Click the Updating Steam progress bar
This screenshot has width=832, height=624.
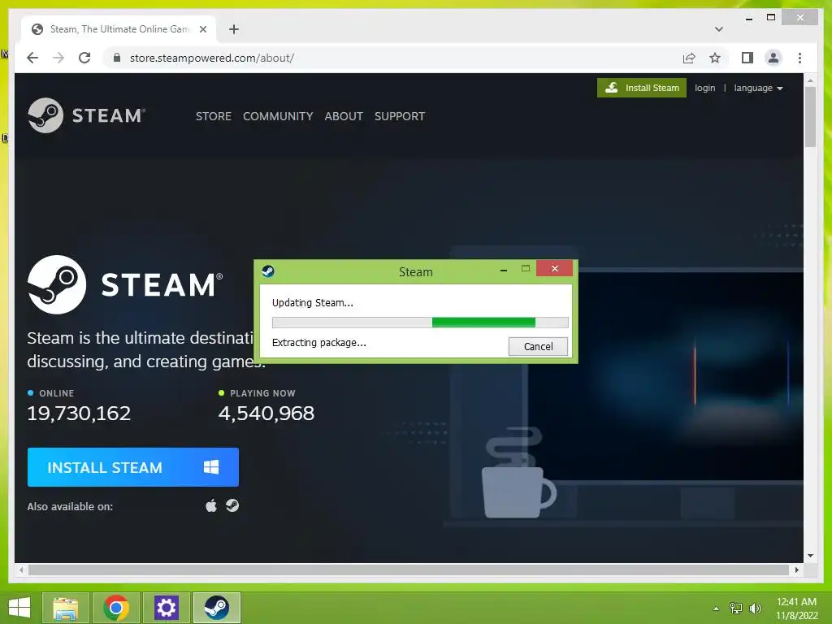[x=420, y=322]
